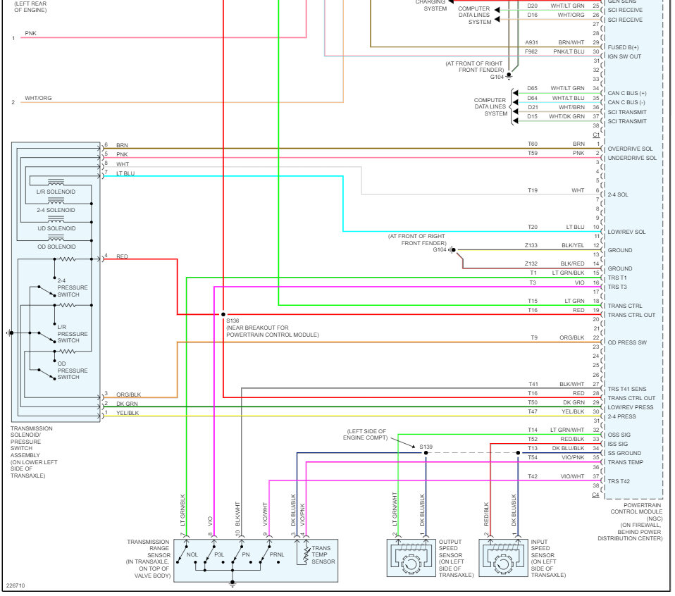
Task: Click the L/R PRESSURE SWITCH label
Action: pyautogui.click(x=73, y=333)
